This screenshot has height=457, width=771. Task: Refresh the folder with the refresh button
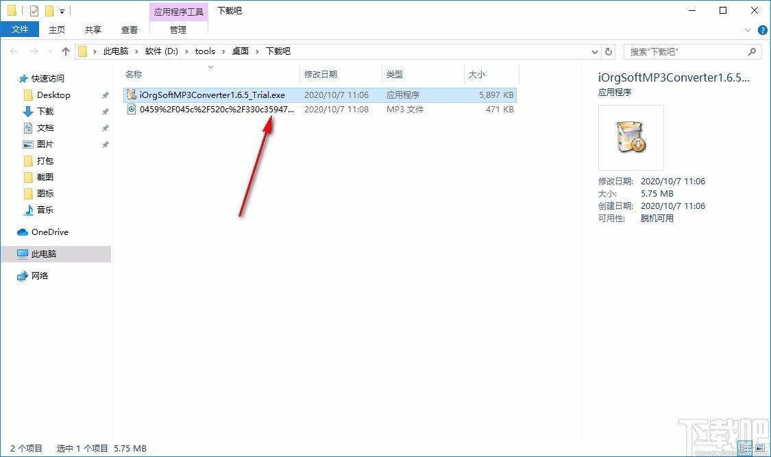point(609,51)
